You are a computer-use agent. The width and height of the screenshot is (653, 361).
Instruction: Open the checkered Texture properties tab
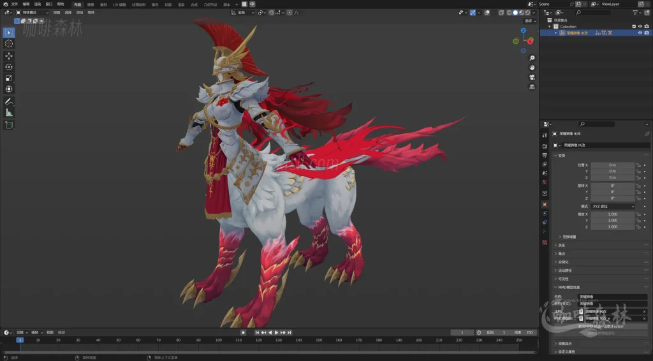click(x=545, y=242)
